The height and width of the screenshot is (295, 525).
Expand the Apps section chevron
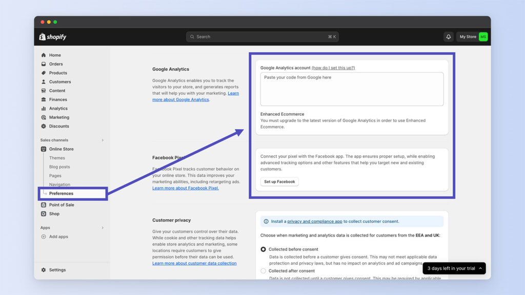pos(103,228)
